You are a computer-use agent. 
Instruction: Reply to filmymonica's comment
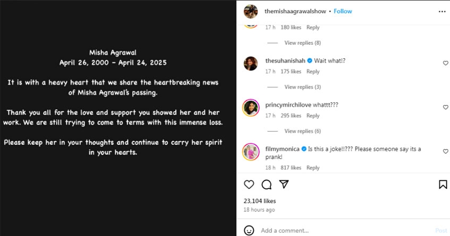coord(313,168)
